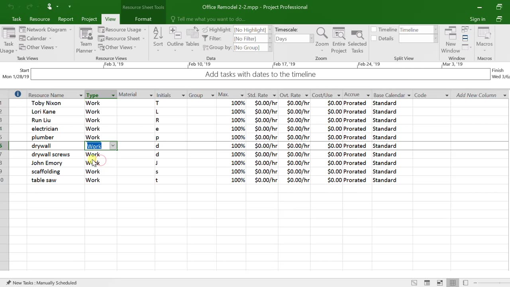The image size is (510, 287).
Task: Open the Timescale Days dropdown
Action: pyautogui.click(x=311, y=39)
